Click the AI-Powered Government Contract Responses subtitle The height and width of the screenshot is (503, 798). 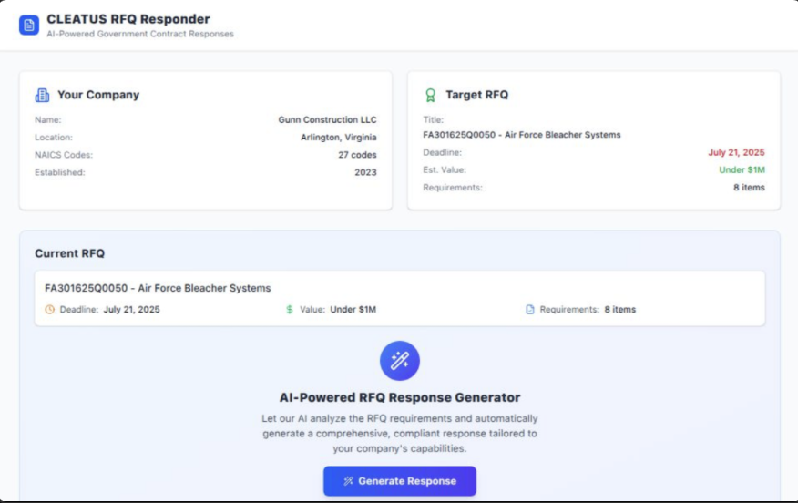[x=140, y=34]
